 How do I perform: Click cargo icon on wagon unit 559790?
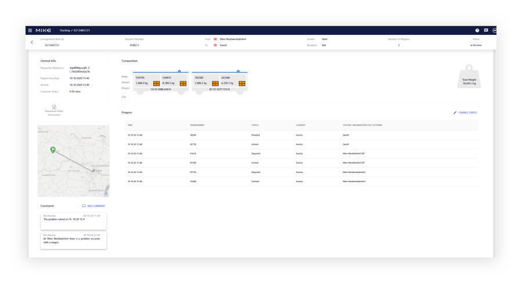[157, 84]
